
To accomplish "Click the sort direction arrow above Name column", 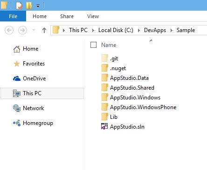I will [151, 40].
